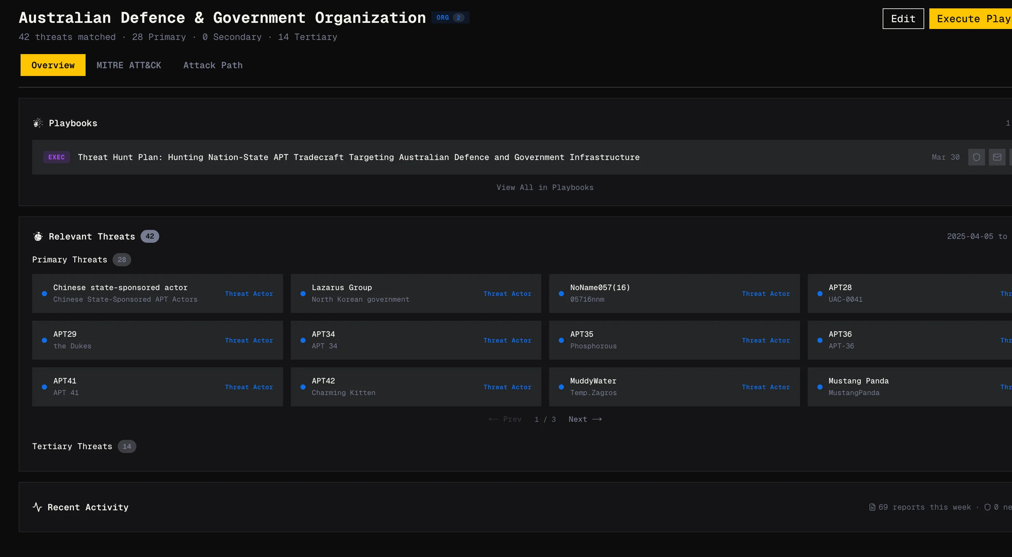Image resolution: width=1012 pixels, height=557 pixels.
Task: Click the Playbooks section sparkle icon
Action: (38, 123)
